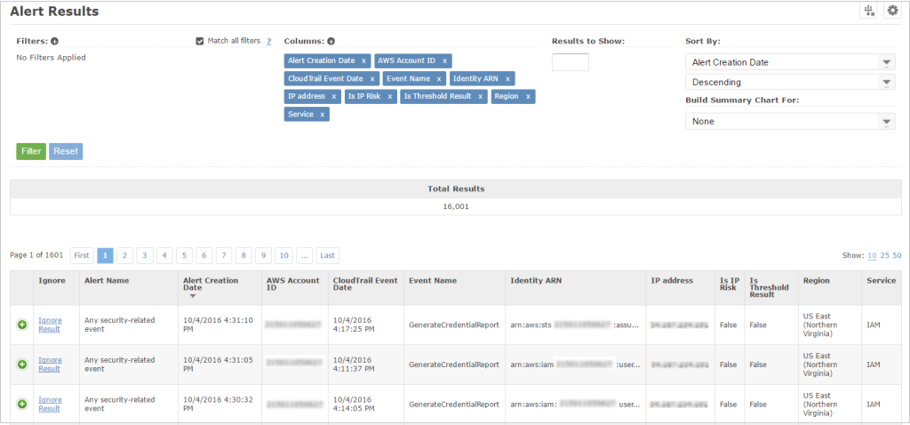Add a filter with the Filters plus icon
910x425 pixels.
click(x=54, y=41)
